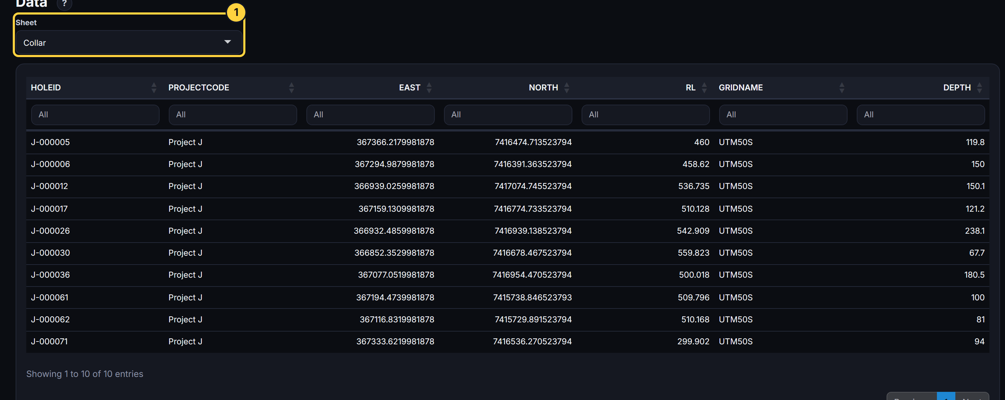Click UTM50S in the J-000062 row
Screen dimensions: 1005x400
(735, 319)
